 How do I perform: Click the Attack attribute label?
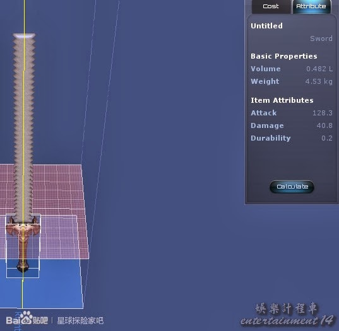click(x=263, y=113)
